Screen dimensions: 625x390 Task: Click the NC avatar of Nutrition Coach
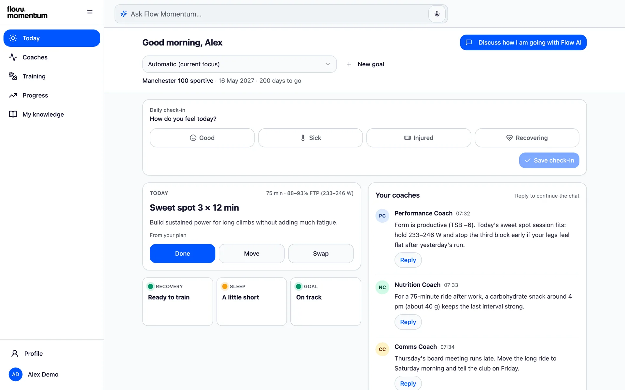(382, 287)
